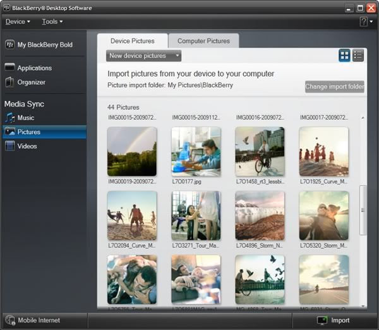Open the Tools menu

pyautogui.click(x=52, y=21)
